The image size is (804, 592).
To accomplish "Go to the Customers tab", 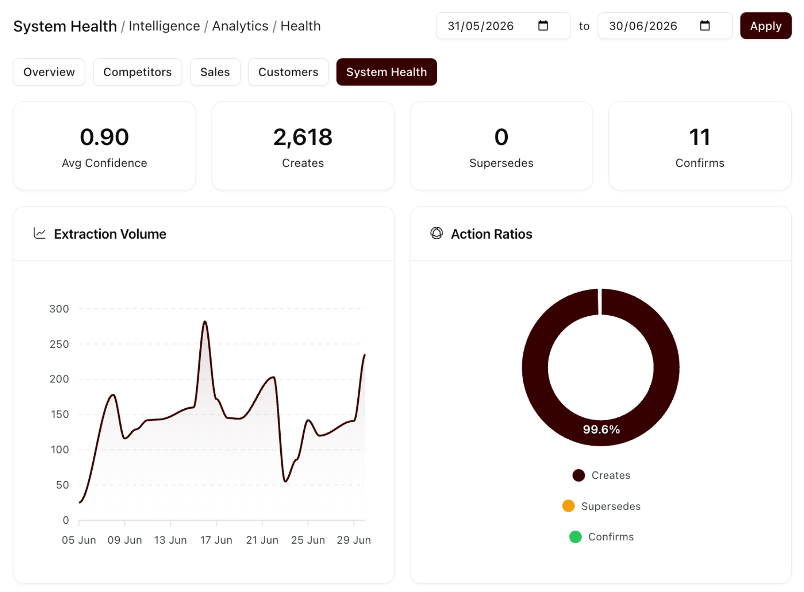I will tap(288, 72).
